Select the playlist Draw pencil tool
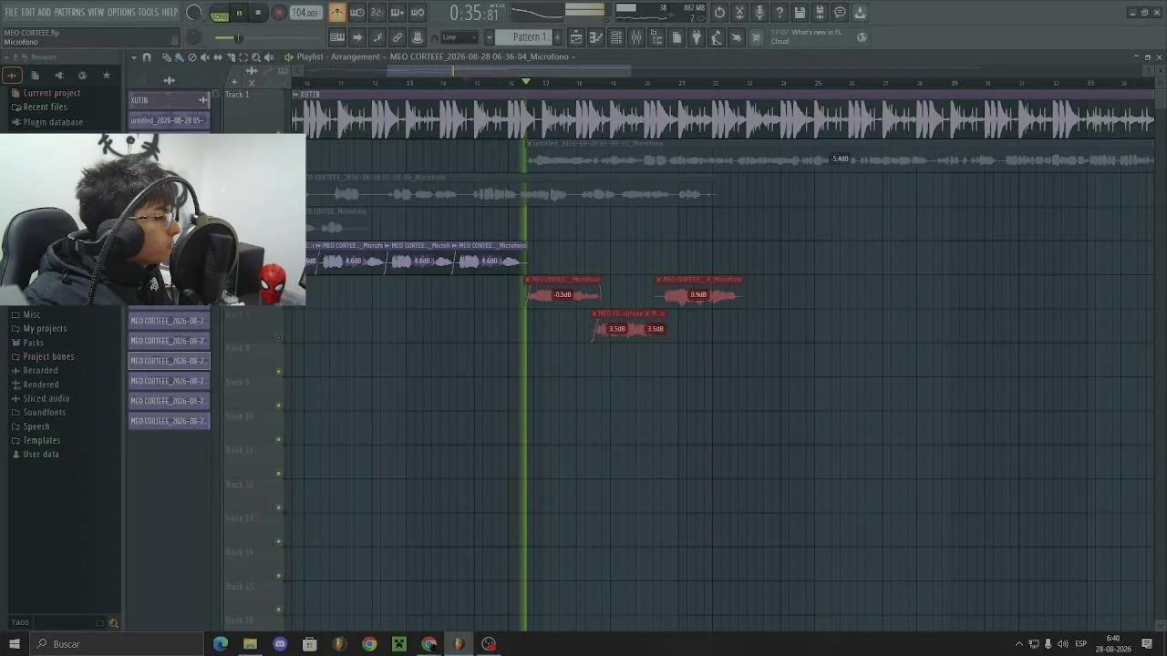The image size is (1167, 656). [167, 57]
